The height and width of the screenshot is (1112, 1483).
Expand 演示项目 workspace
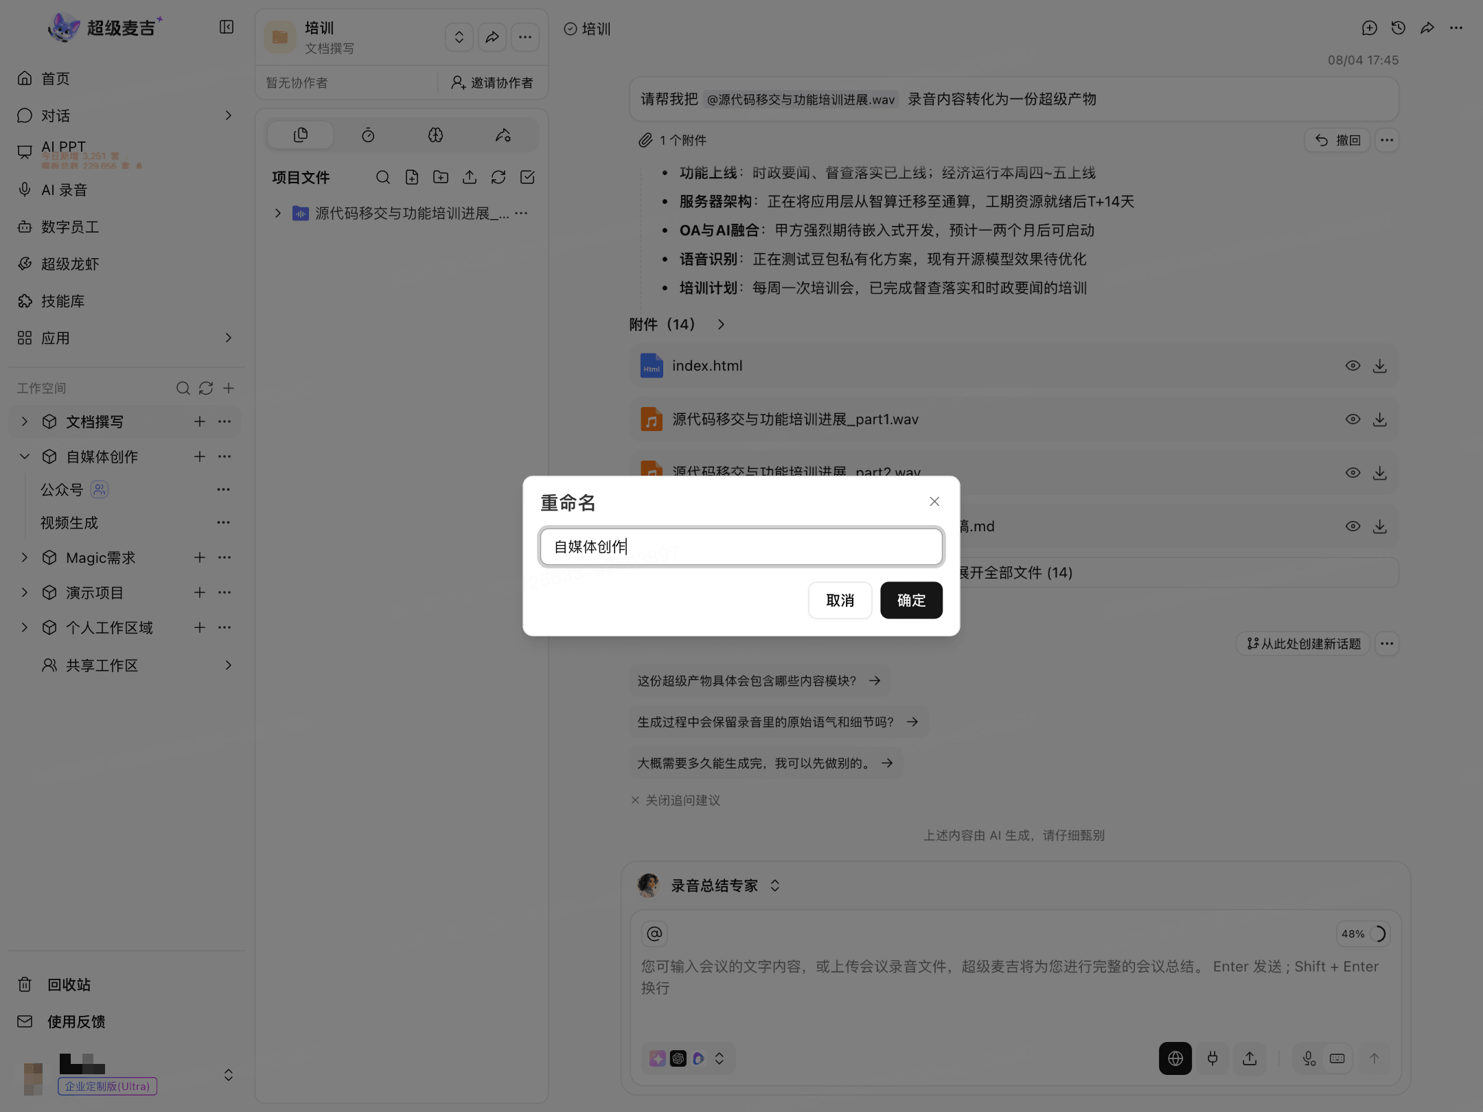(25, 592)
